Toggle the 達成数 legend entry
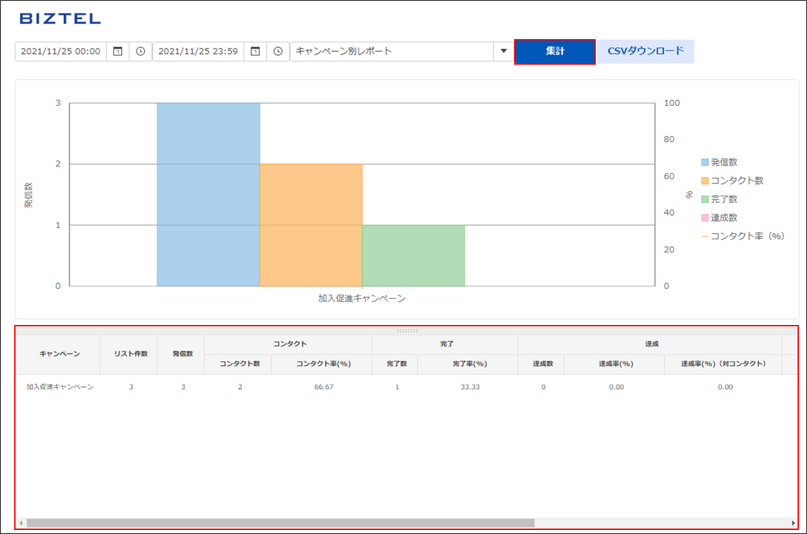Image resolution: width=807 pixels, height=534 pixels. [719, 218]
